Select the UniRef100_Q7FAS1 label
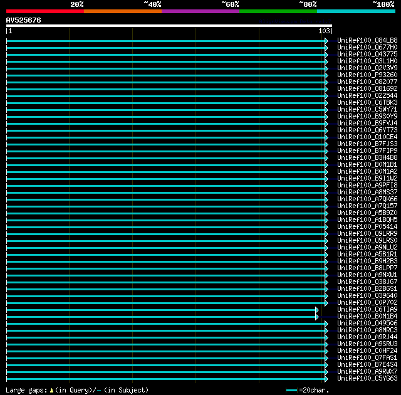This screenshot has height=395, width=401. tap(367, 358)
